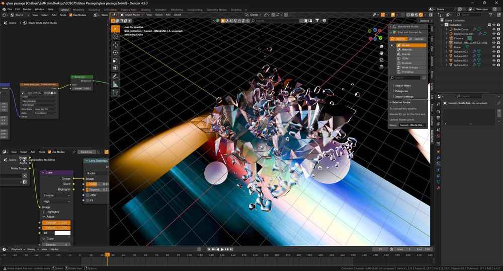Open the High quality dropdown in Glare
503x271 pixels.
[x=56, y=201]
